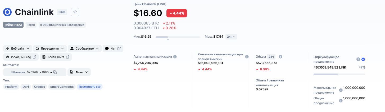Click info icon beside Рыночная капитализация

pyautogui.click(x=175, y=57)
